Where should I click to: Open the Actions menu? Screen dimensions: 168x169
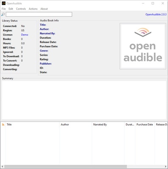coord(33,9)
